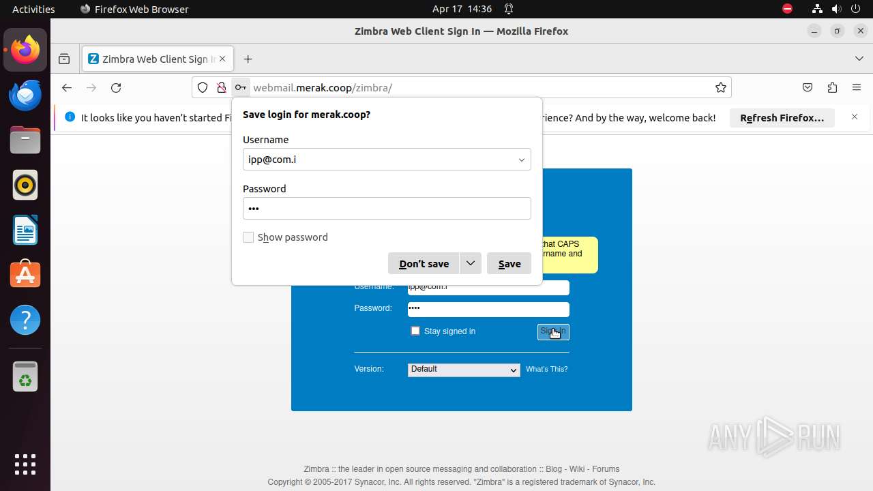This screenshot has height=491, width=873.
Task: Open Rhythmbox music player from dock
Action: pyautogui.click(x=25, y=185)
